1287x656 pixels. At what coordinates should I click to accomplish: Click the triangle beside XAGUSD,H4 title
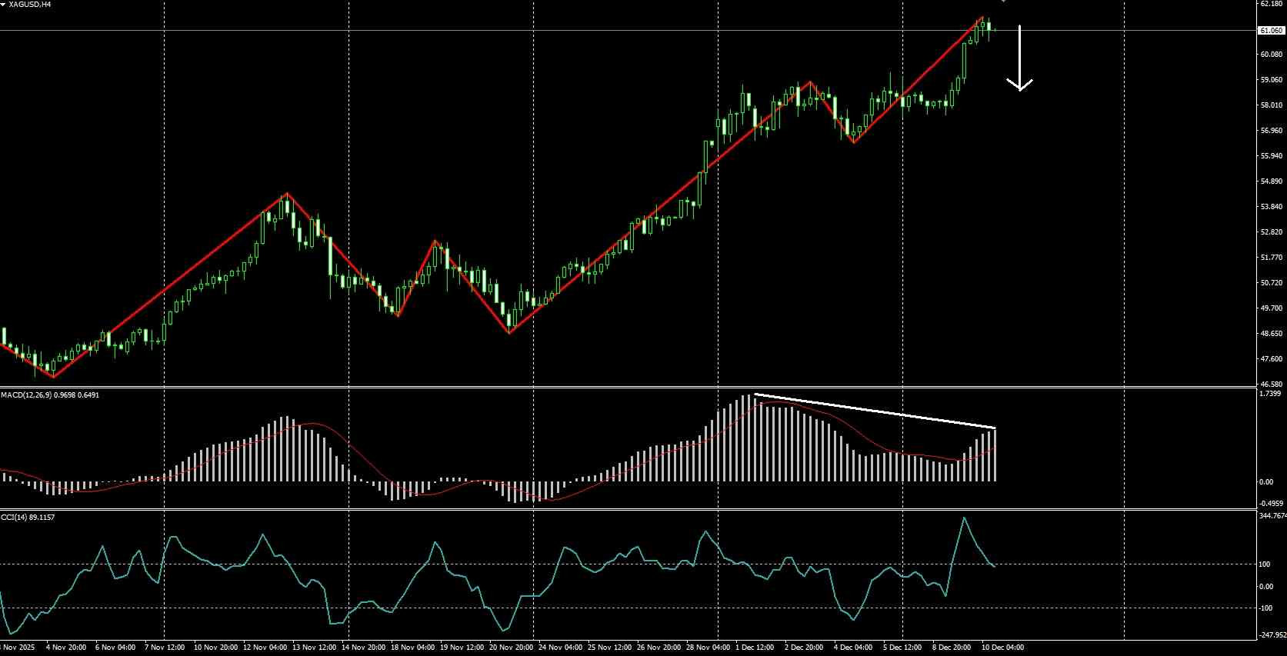3,5
